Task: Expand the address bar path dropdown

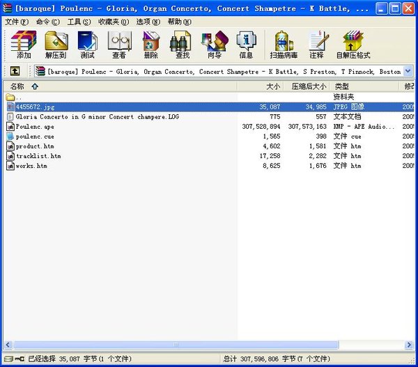Action: pos(408,71)
